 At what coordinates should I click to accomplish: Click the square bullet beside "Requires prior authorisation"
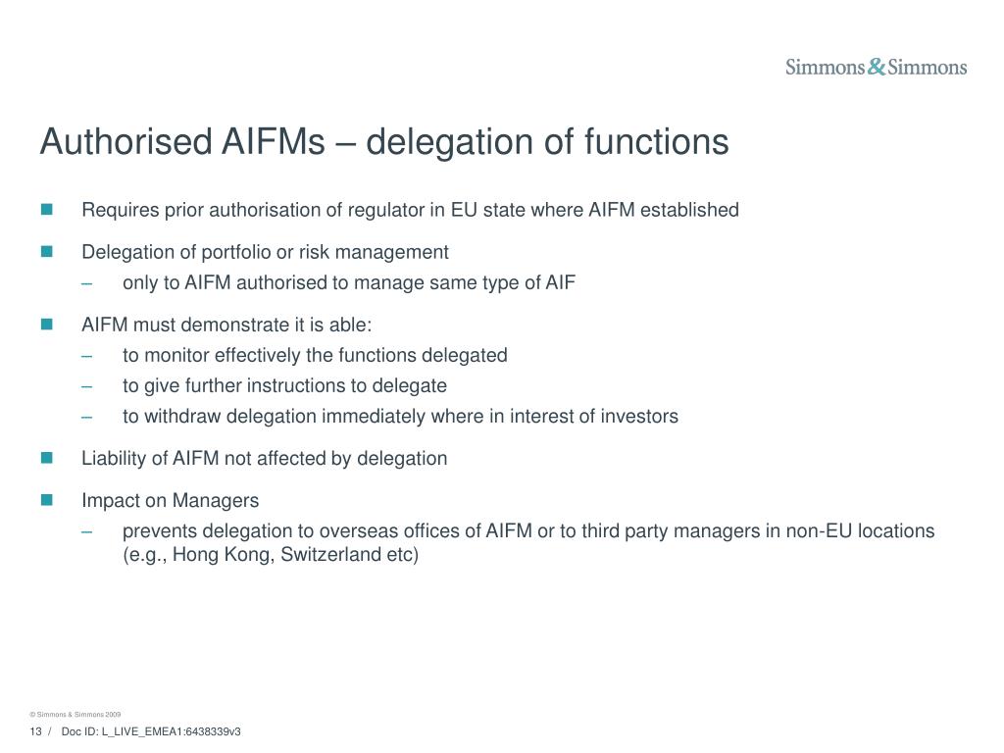(46, 210)
